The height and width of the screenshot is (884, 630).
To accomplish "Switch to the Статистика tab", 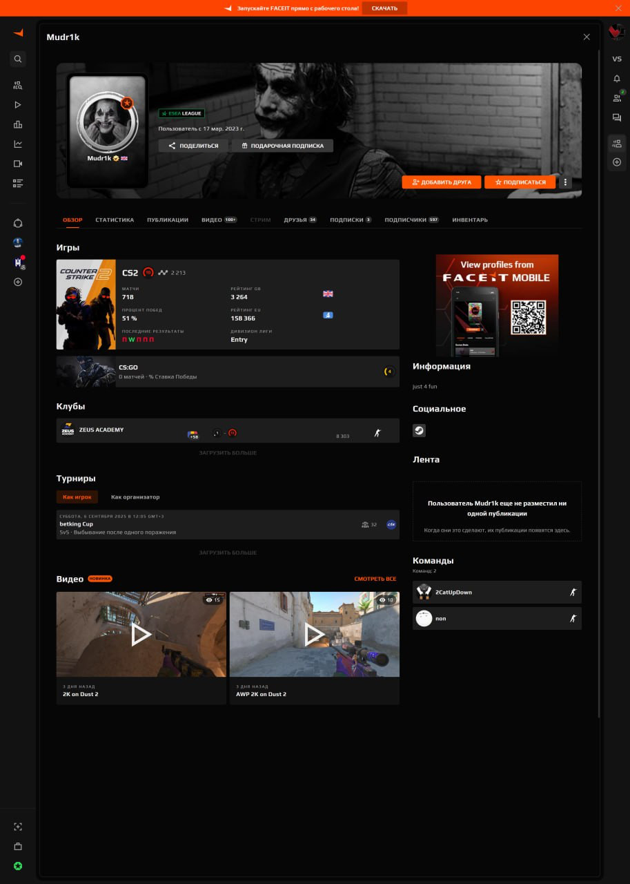I will (115, 220).
